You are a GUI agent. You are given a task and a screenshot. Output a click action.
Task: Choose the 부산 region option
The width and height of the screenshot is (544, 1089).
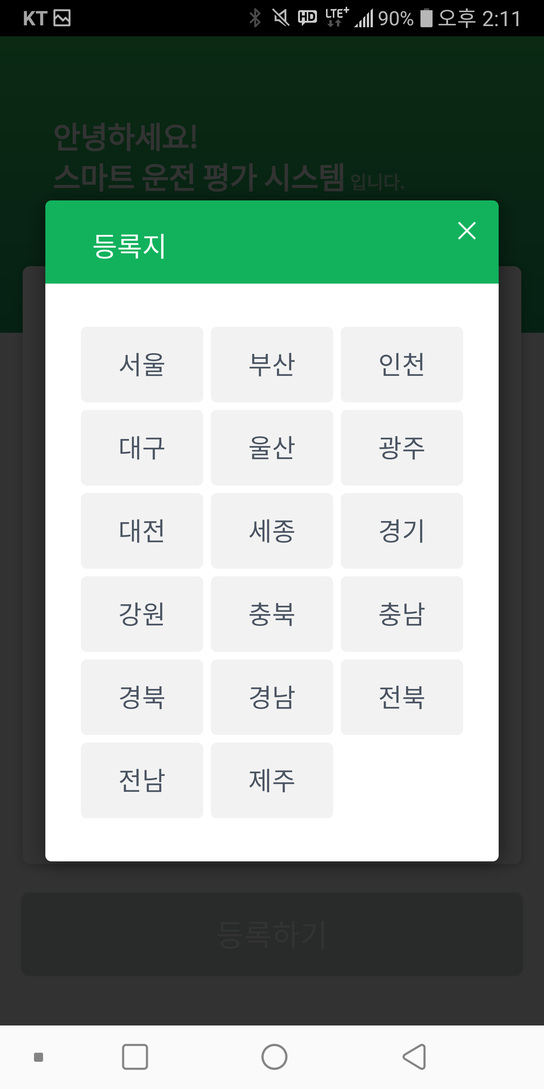click(x=272, y=365)
